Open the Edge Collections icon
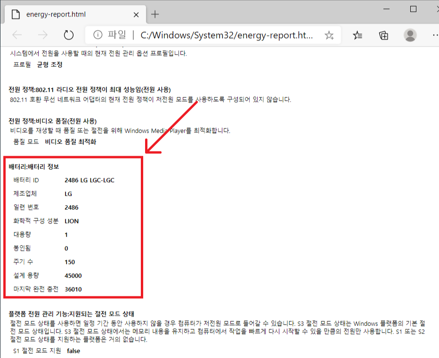 pos(384,35)
